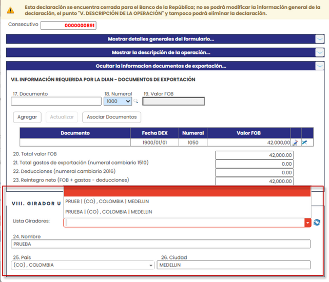Click the Nombre field containing PRUEBA
The height and width of the screenshot is (282, 329).
pyautogui.click(x=161, y=245)
